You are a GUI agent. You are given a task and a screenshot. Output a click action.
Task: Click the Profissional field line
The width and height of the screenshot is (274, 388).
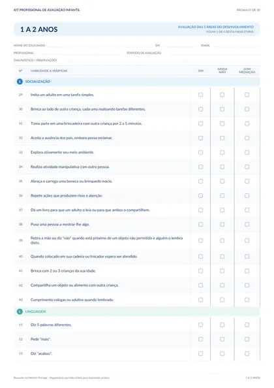[80, 53]
